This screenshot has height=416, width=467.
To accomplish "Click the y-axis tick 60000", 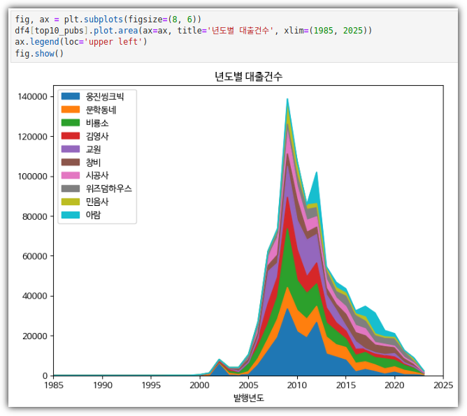I will [x=35, y=256].
